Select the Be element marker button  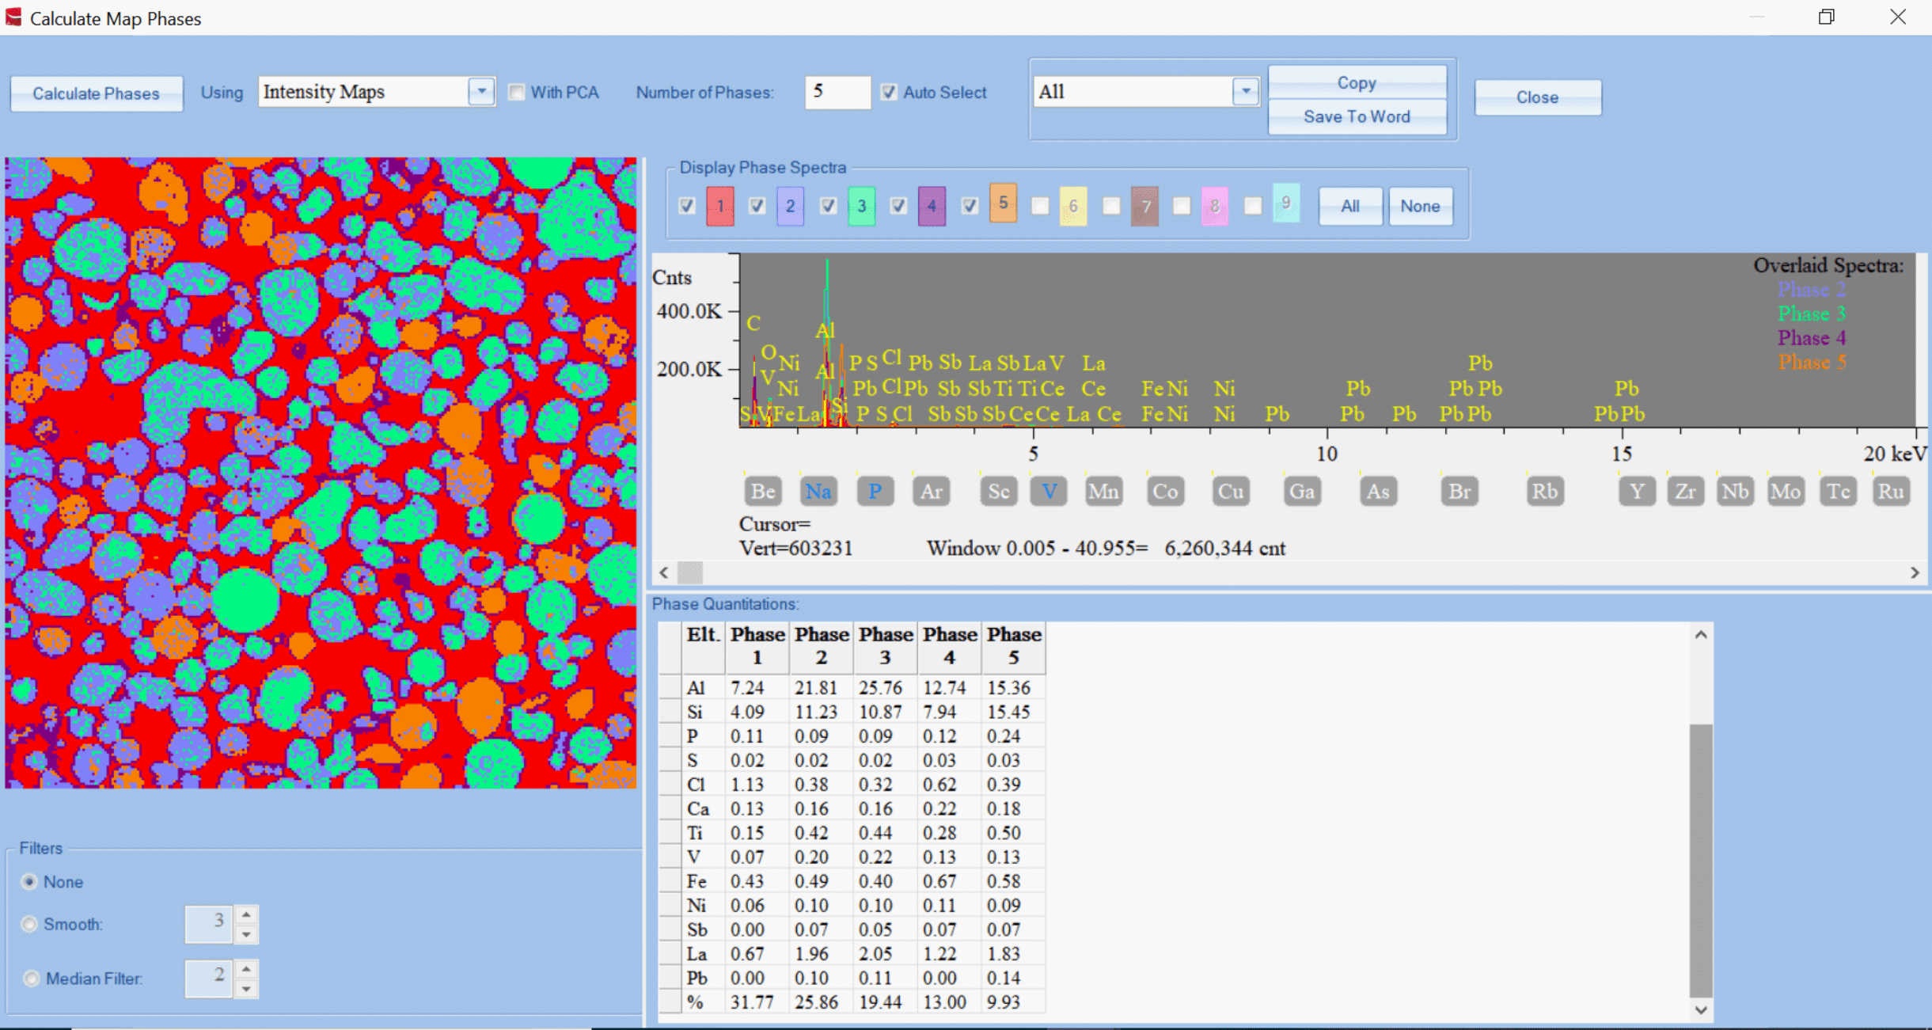coord(762,492)
